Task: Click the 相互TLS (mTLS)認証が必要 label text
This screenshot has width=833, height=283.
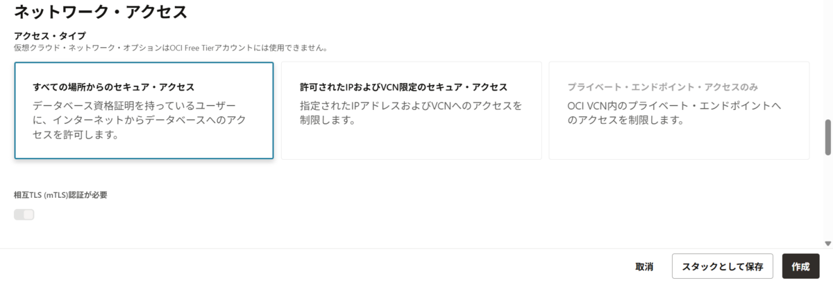Action: pos(61,195)
